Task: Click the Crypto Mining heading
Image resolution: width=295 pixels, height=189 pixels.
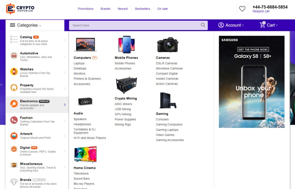Action: (126, 98)
